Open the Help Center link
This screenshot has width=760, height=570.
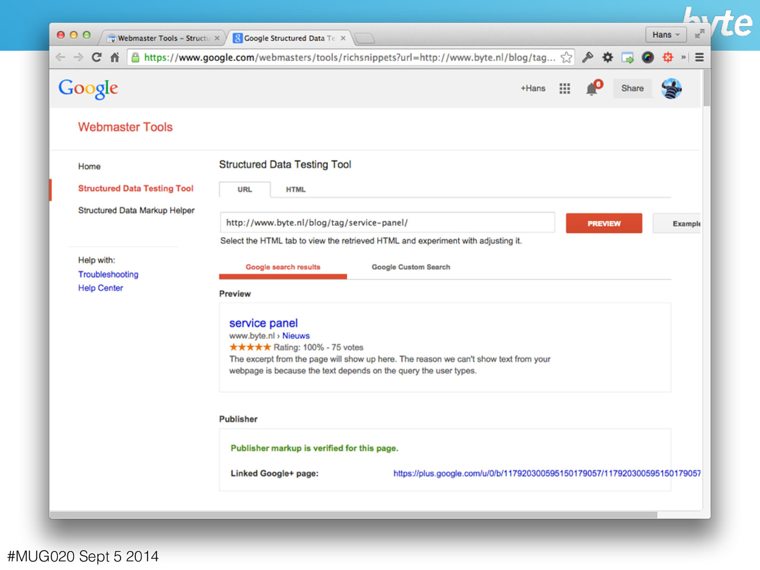point(101,288)
